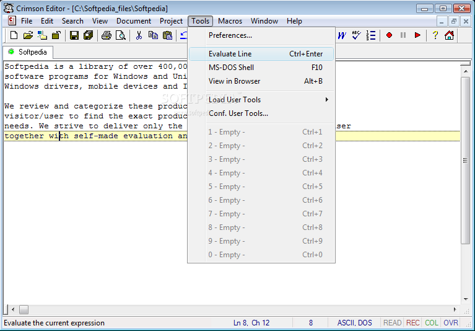Viewport: 475px width, 331px height.
Task: Save the file with floppy icon
Action: [74, 35]
